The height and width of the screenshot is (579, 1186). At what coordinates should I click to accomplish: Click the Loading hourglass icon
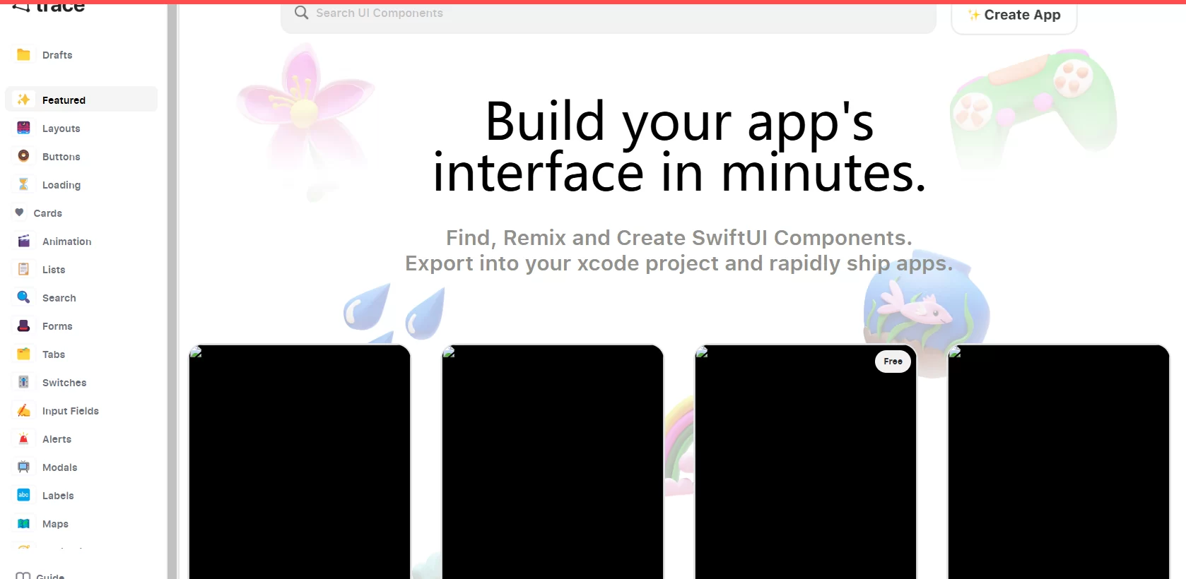coord(23,184)
